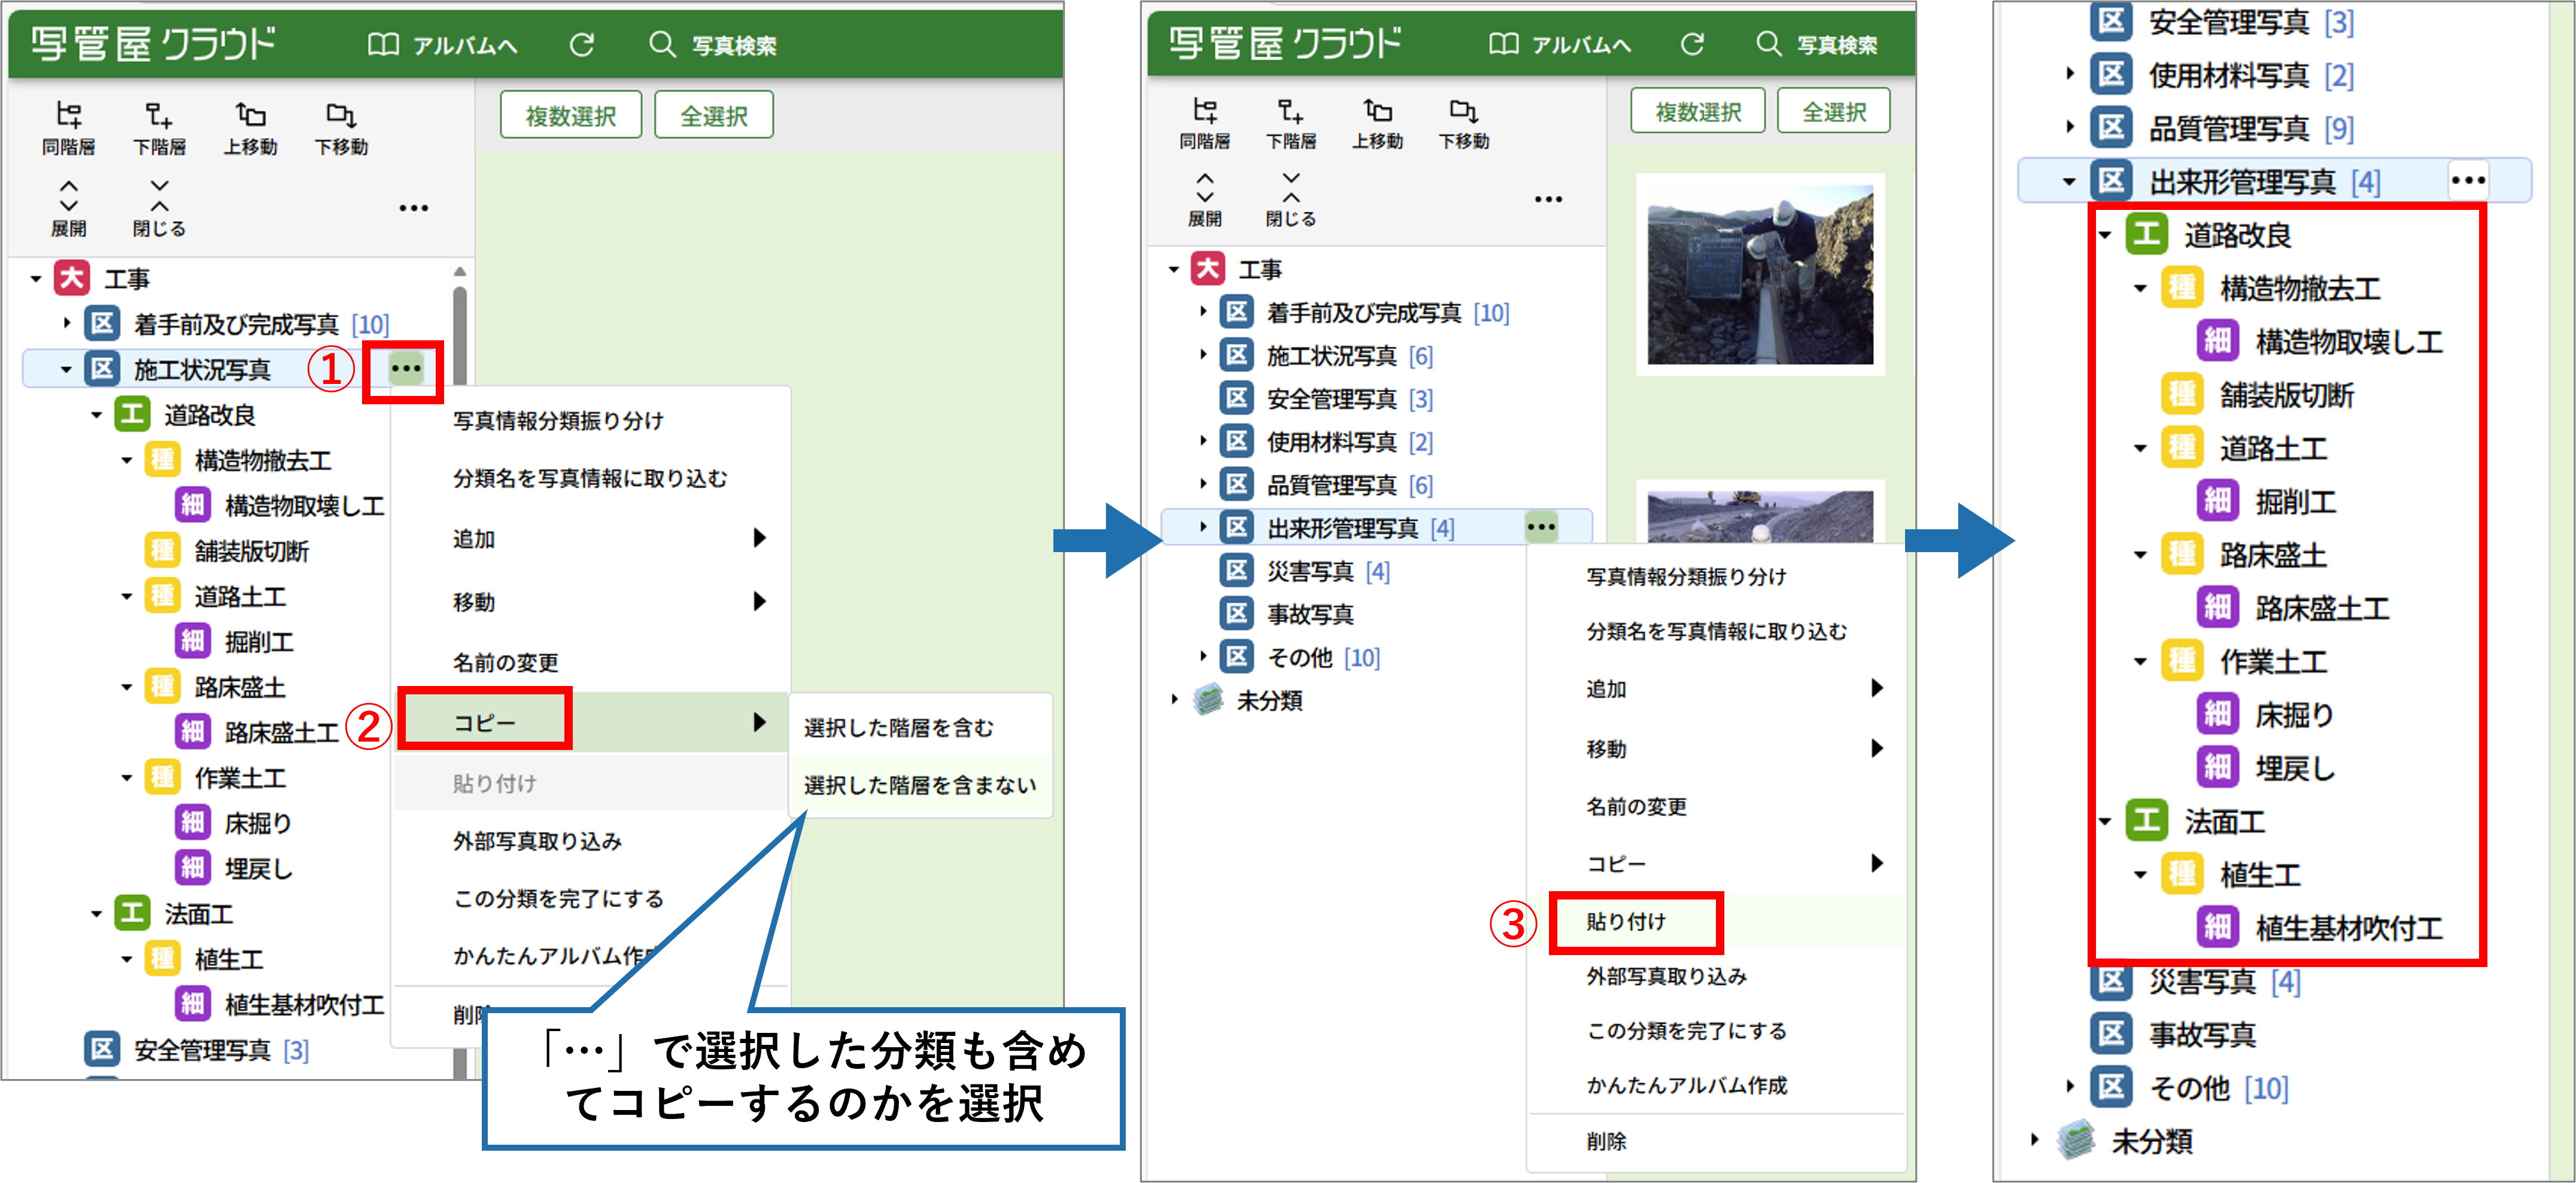Choose 選択した階層を含まない submenu option
Image resolution: width=2576 pixels, height=1183 pixels.
[x=919, y=785]
